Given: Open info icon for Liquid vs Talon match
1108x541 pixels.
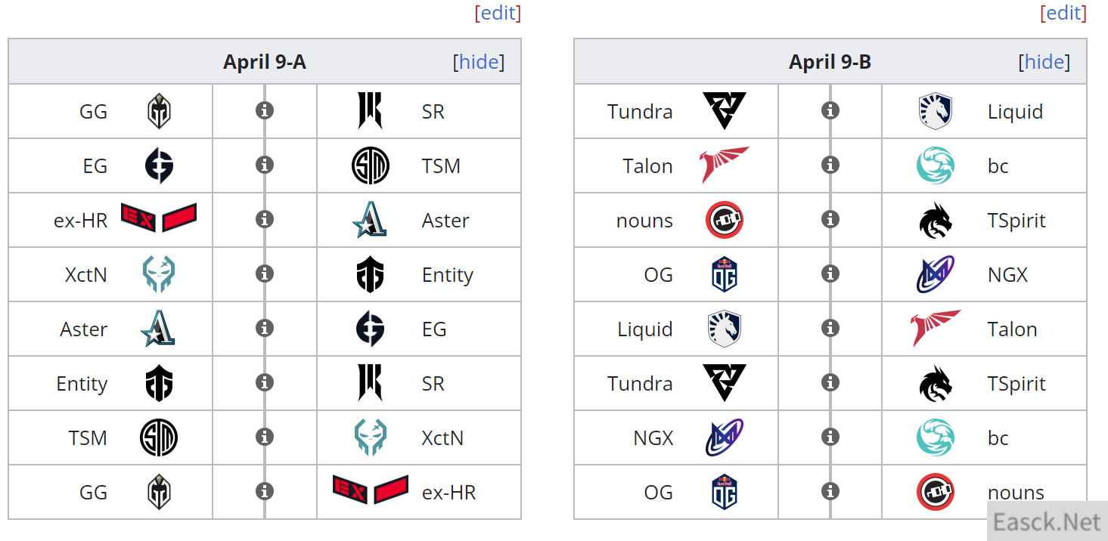Looking at the screenshot, I should 830,328.
